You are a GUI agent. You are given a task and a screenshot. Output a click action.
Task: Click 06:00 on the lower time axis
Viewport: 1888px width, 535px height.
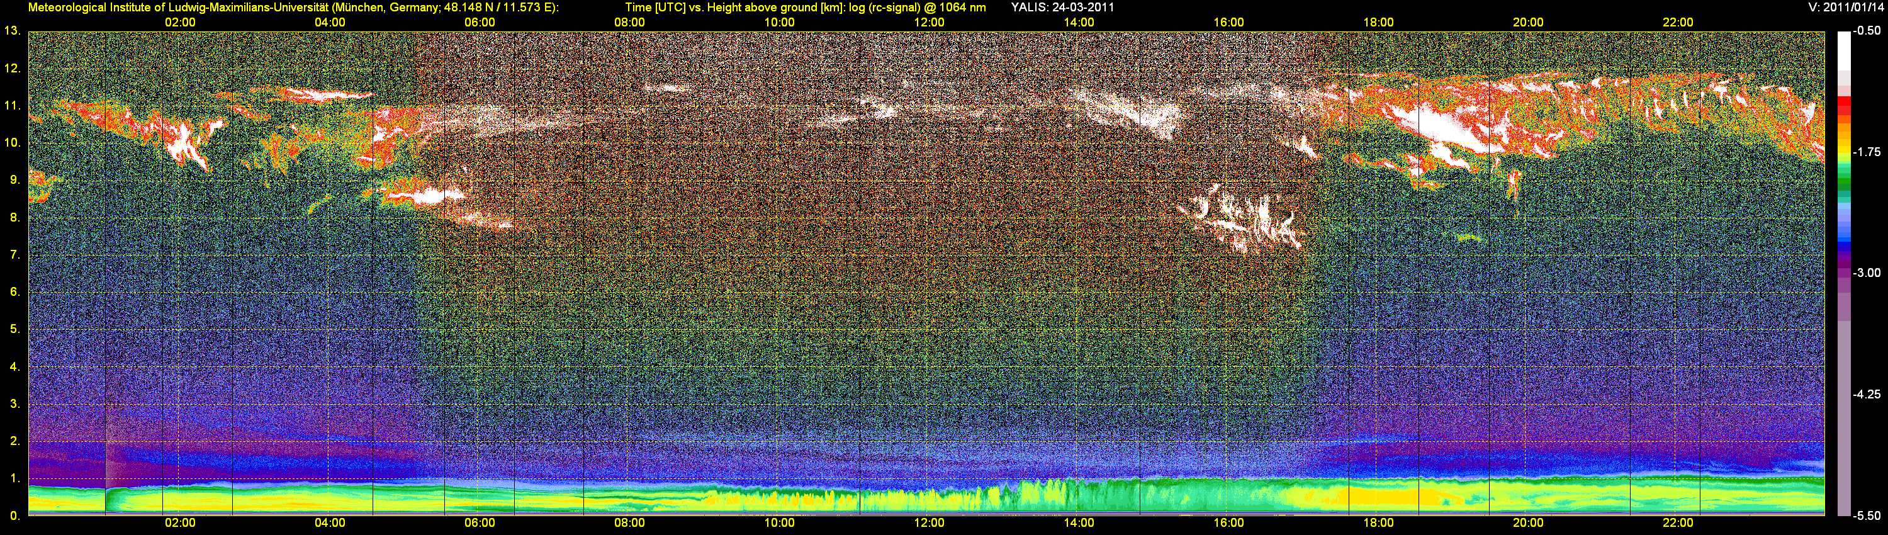[x=480, y=523]
